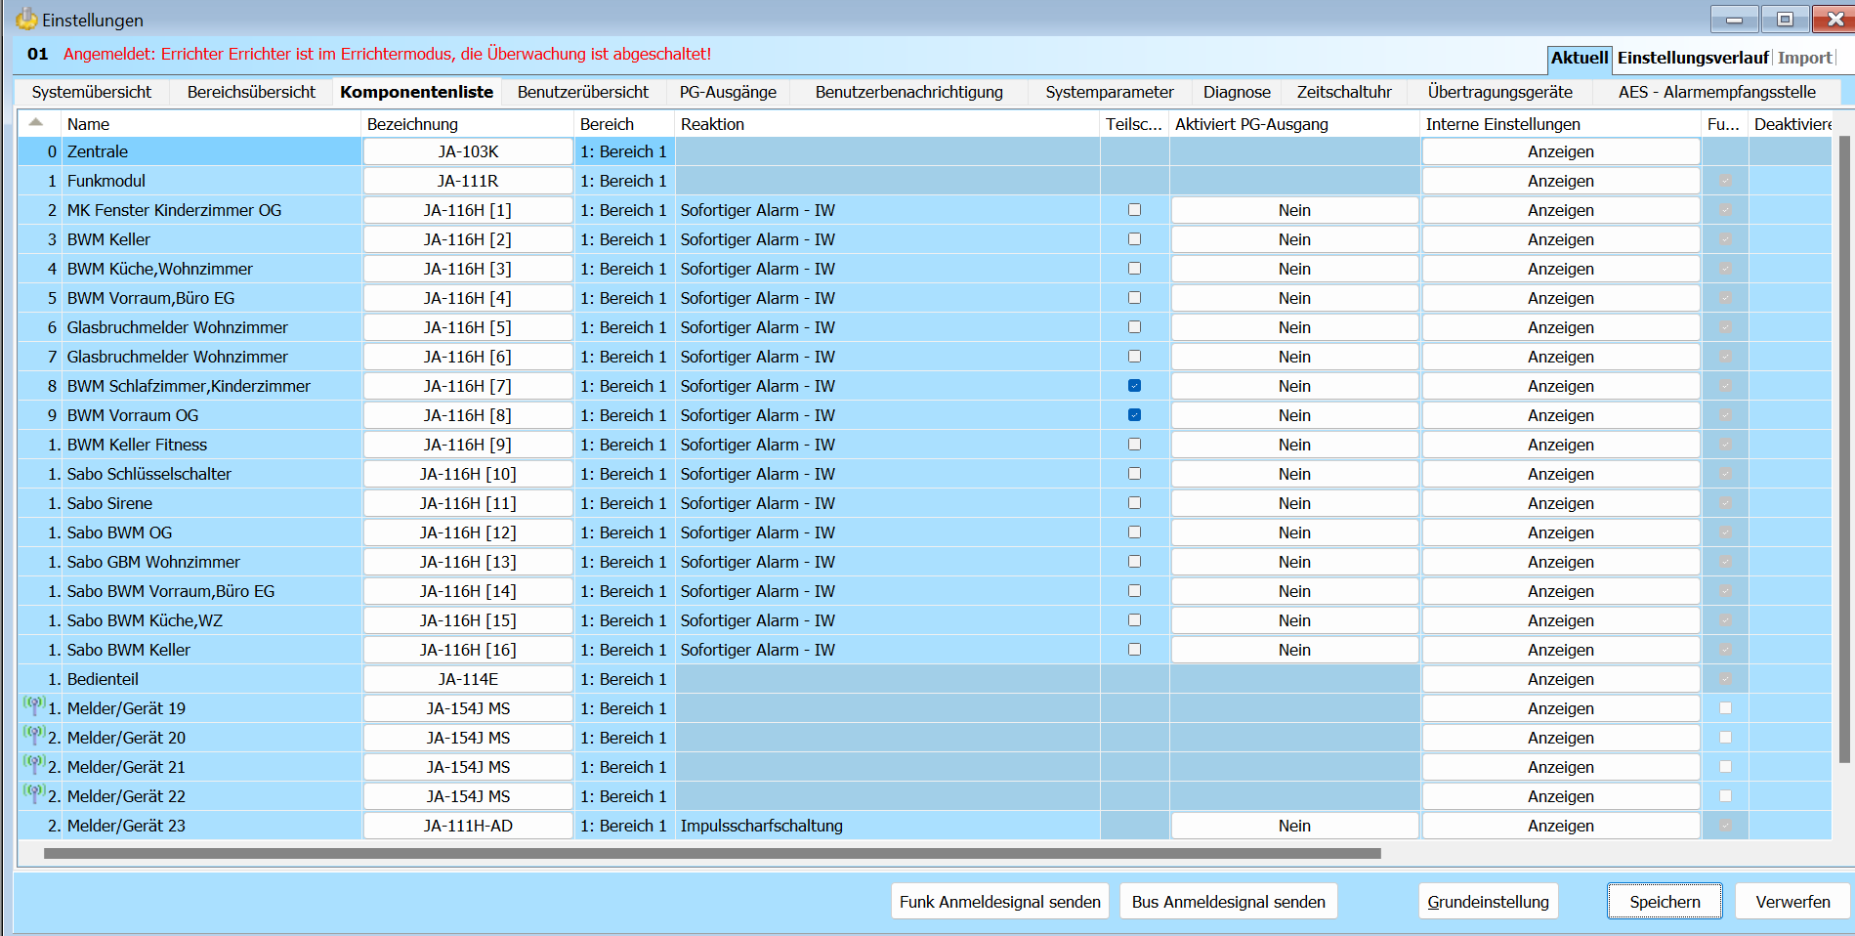Enable Teilscharf checkbox for BWM Keller
The image size is (1855, 936).
click(1134, 239)
